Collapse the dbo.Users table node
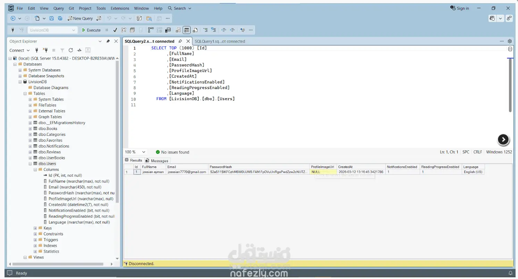The width and height of the screenshot is (518, 279). (x=30, y=164)
